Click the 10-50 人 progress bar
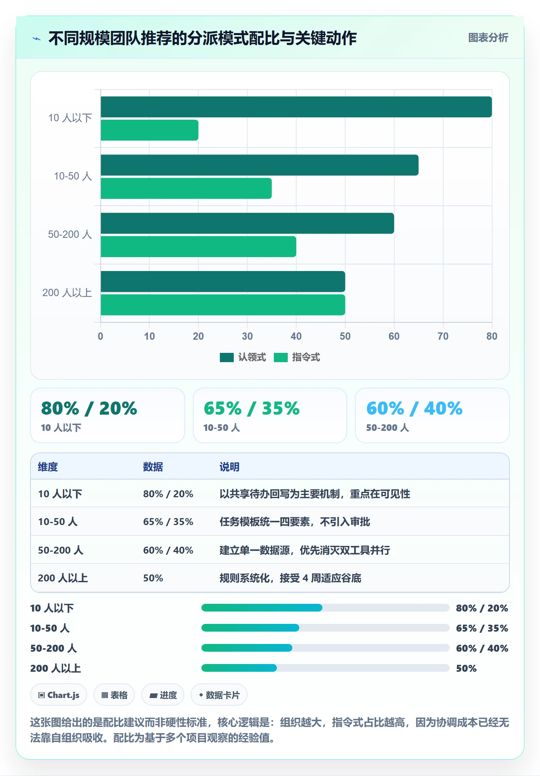 pos(325,628)
